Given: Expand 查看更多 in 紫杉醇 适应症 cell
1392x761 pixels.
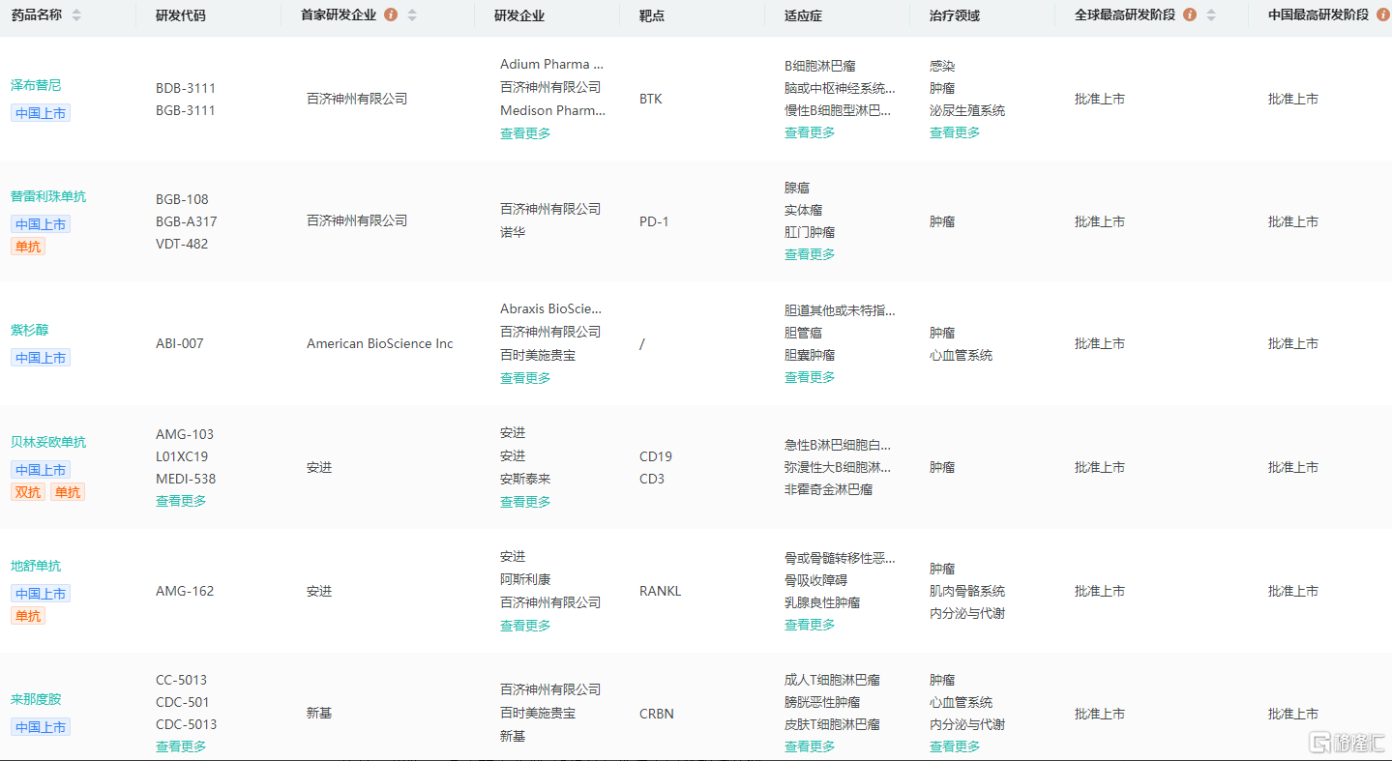Looking at the screenshot, I should click(x=810, y=377).
